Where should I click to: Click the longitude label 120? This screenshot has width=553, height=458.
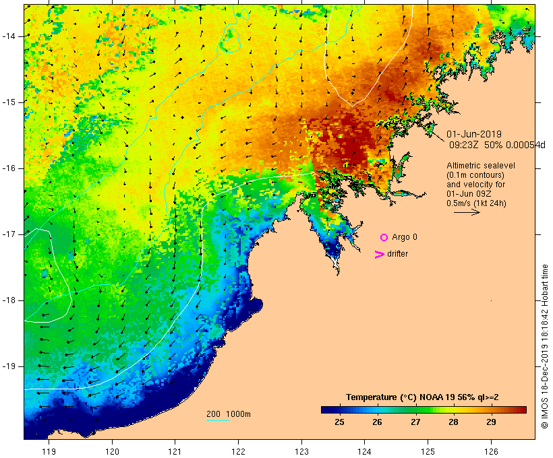[112, 451]
